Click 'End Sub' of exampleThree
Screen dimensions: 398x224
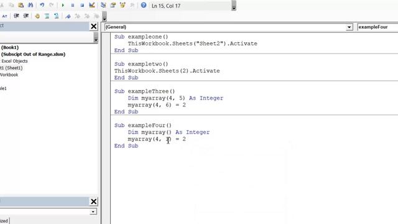[x=126, y=112]
